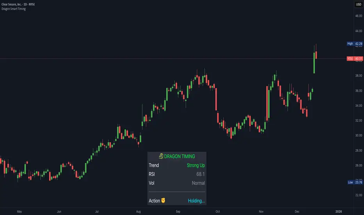Click the May label on time axis
This screenshot has width=364, height=215.
pyautogui.click(x=19, y=211)
